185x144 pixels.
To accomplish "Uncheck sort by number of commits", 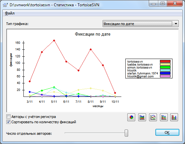I will pyautogui.click(x=8, y=122).
